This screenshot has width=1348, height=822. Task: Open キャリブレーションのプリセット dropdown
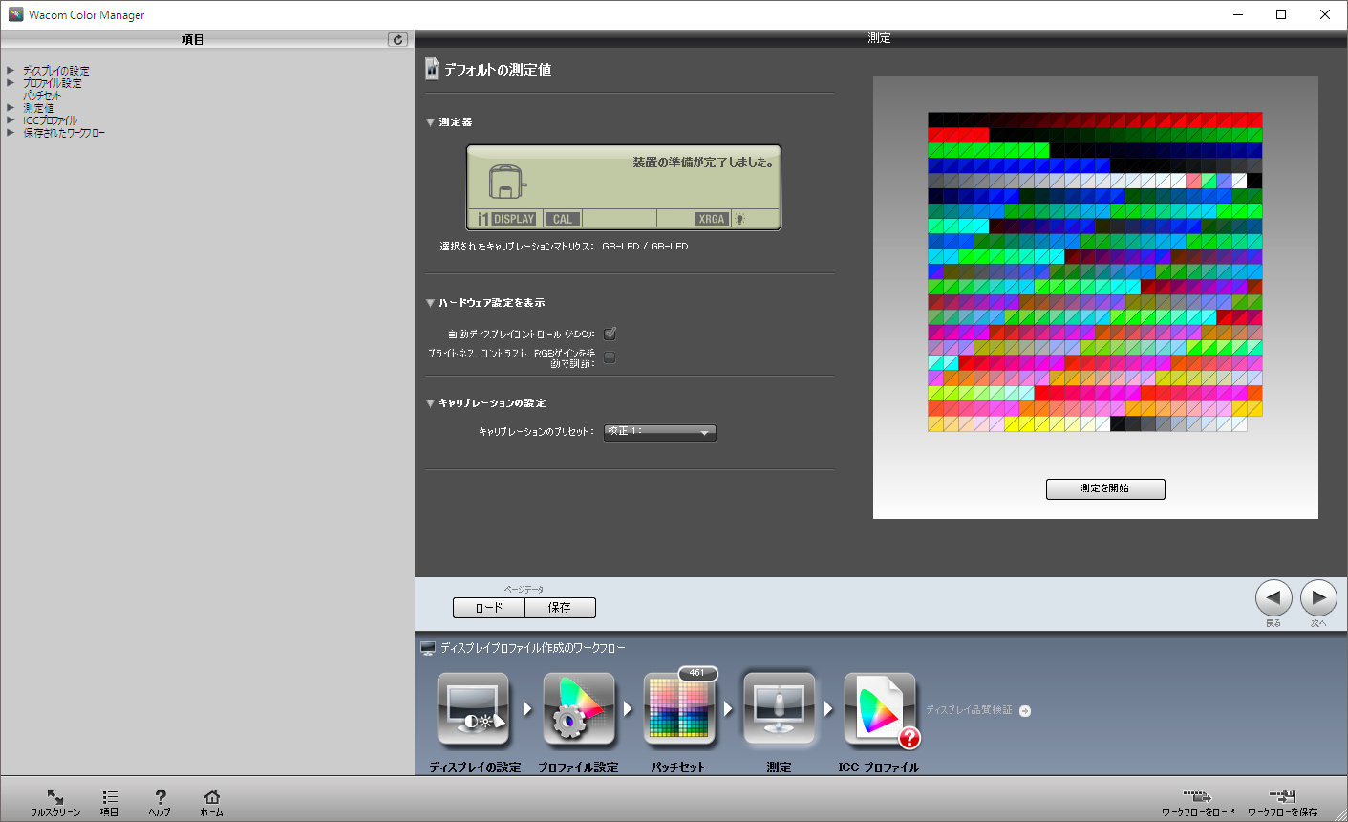coord(660,432)
